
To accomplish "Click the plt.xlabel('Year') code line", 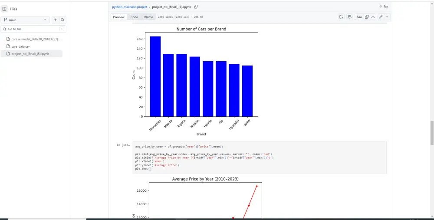I will tap(150, 161).
